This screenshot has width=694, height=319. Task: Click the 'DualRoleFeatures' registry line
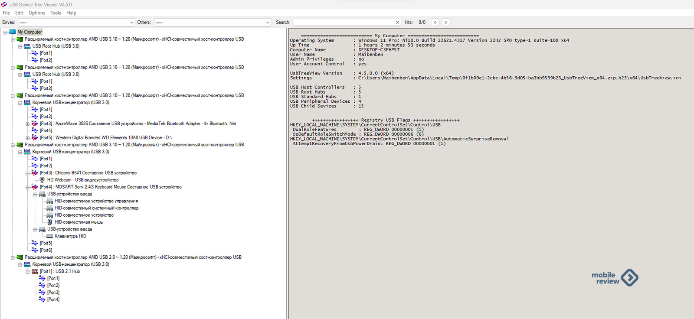tap(358, 130)
